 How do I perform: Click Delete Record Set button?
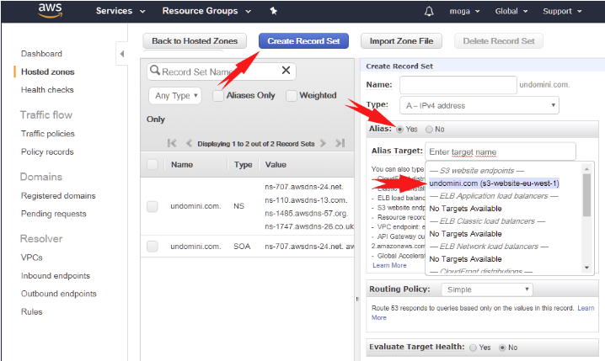point(499,41)
